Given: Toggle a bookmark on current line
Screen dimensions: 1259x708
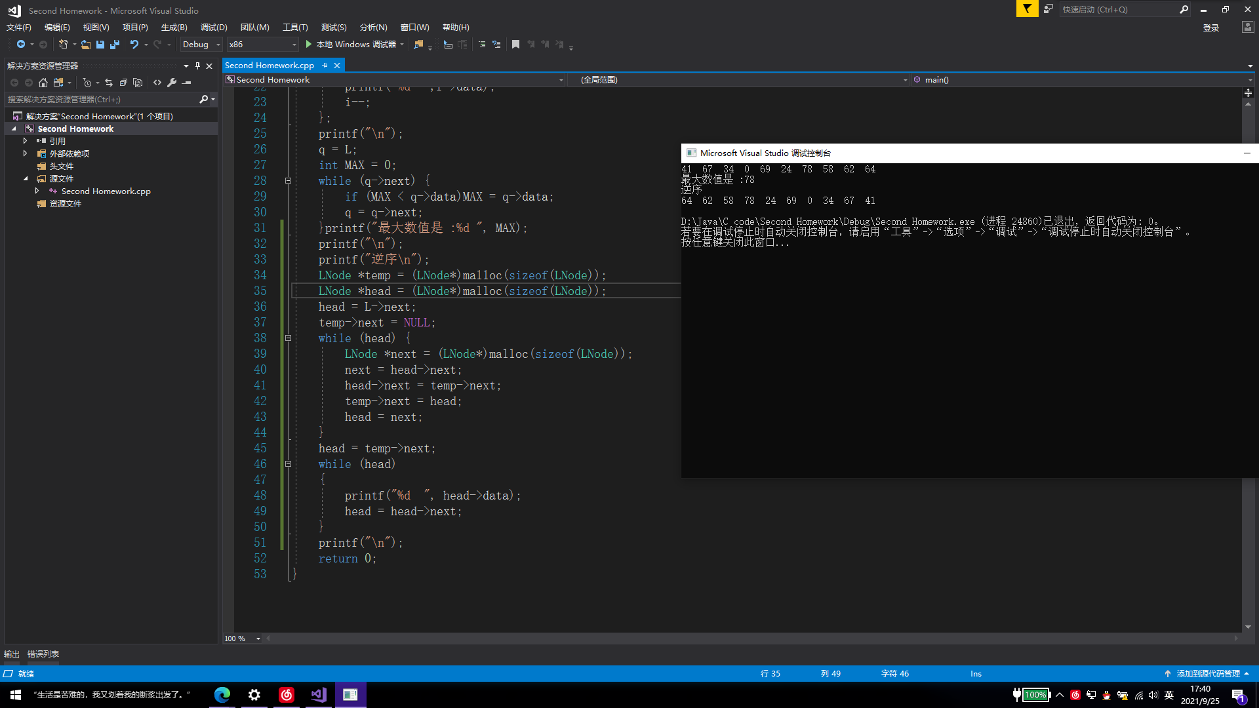Looking at the screenshot, I should [515, 45].
